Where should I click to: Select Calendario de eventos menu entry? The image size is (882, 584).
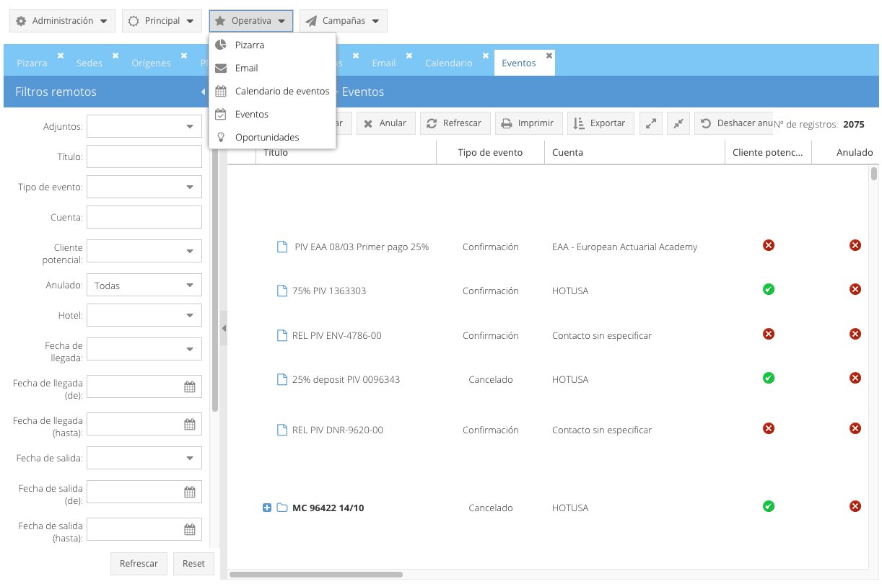[272, 91]
